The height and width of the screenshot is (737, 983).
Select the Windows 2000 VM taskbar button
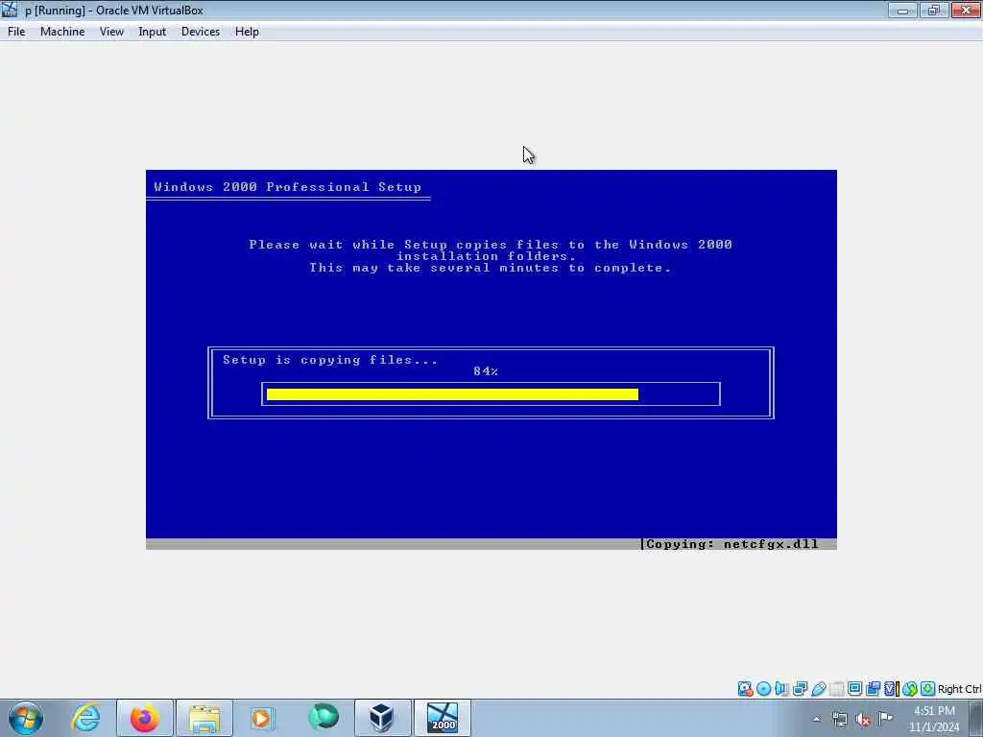[x=443, y=718]
